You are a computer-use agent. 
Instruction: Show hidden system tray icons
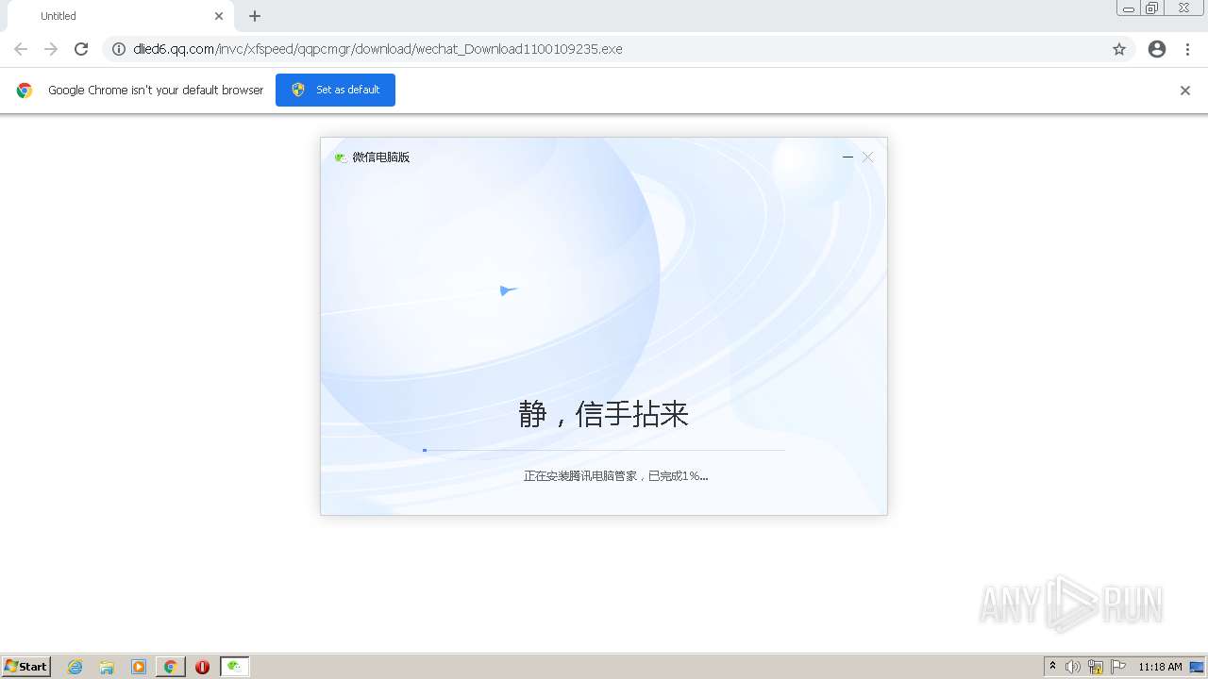[1053, 667]
